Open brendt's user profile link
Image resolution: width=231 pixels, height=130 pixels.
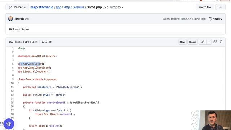19,19
